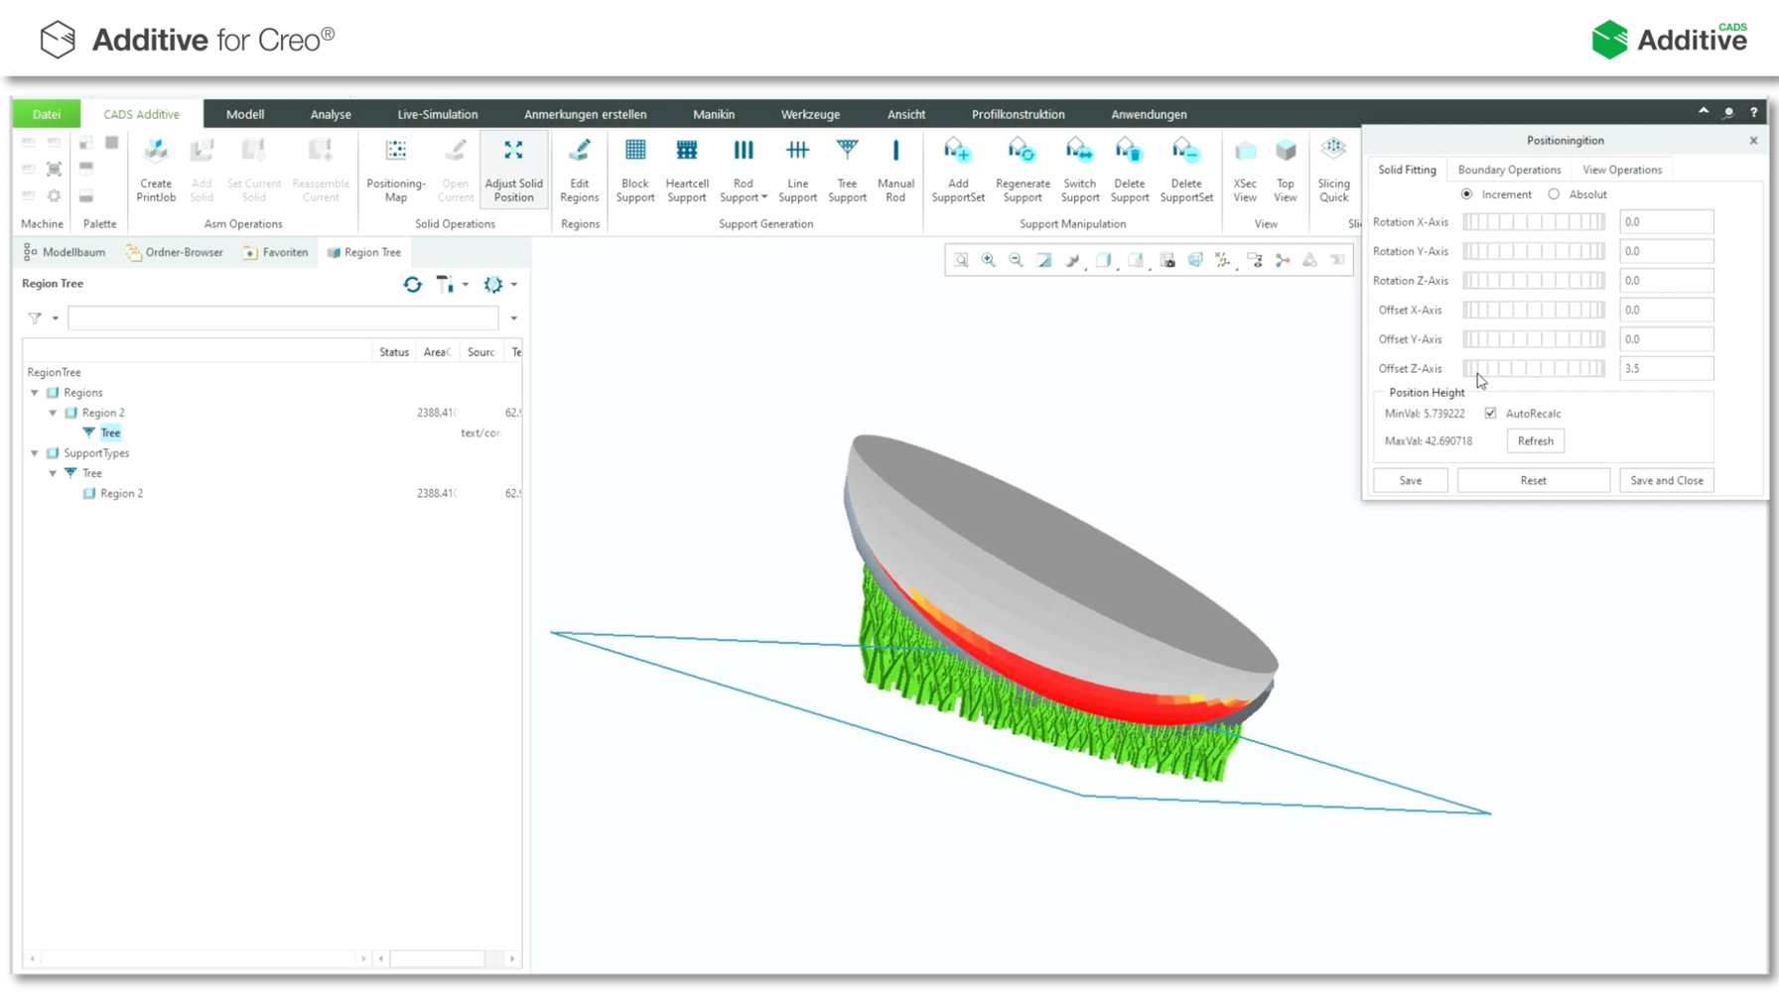The image size is (1779, 1000).
Task: Open the Ordner-Browser tab
Action: (175, 252)
